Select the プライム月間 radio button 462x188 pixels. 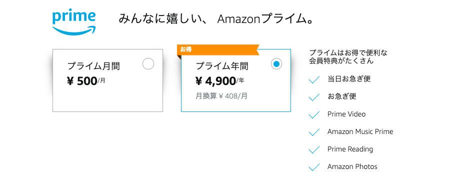[148, 64]
